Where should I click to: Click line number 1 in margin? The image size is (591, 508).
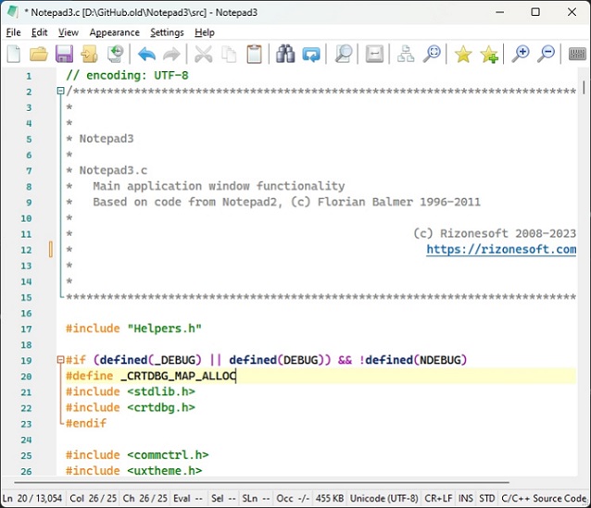tap(29, 76)
